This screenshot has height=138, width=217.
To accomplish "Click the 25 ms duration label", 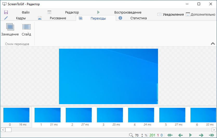I will [x=116, y=124].
